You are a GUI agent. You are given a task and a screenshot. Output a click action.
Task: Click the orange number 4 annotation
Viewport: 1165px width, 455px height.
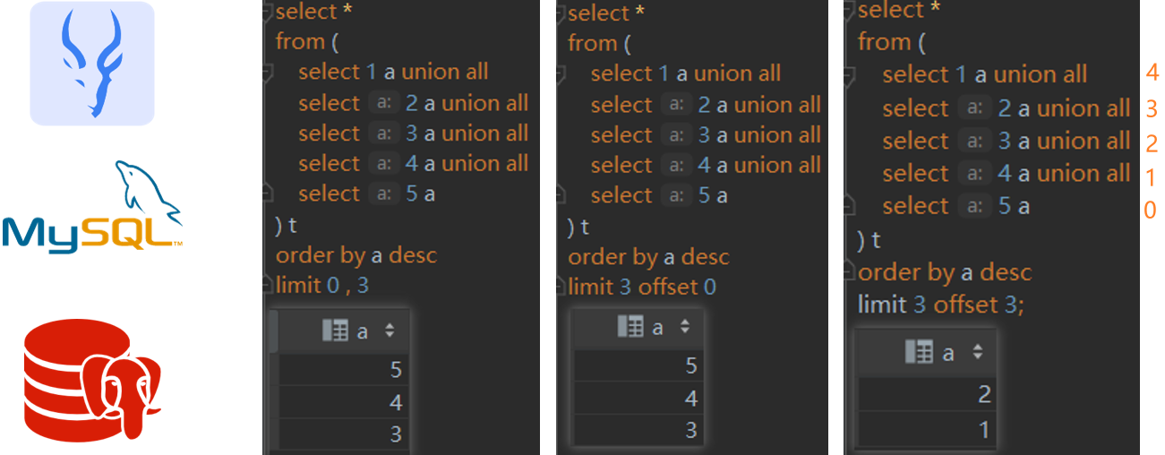[x=1152, y=73]
